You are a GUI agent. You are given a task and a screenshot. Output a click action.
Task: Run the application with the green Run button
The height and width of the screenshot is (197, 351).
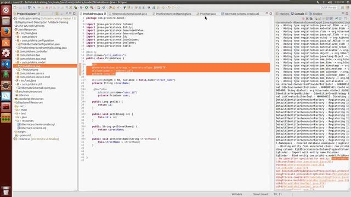pyautogui.click(x=87, y=8)
